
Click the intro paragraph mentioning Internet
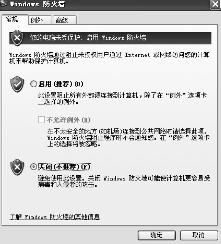pyautogui.click(x=109, y=58)
